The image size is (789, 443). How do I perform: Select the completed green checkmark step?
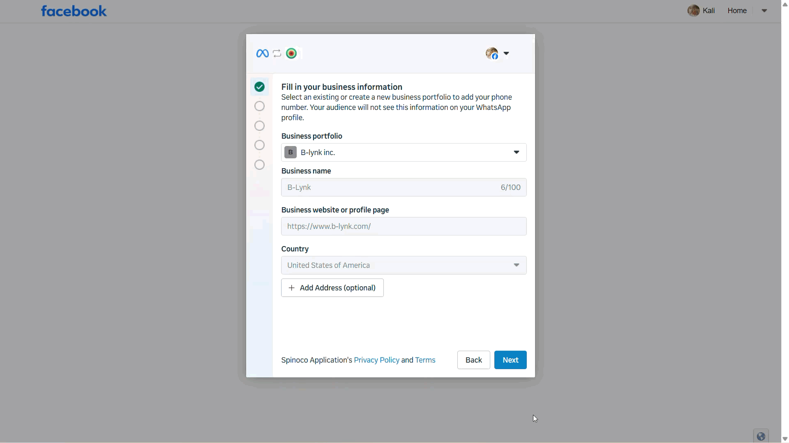(x=259, y=87)
